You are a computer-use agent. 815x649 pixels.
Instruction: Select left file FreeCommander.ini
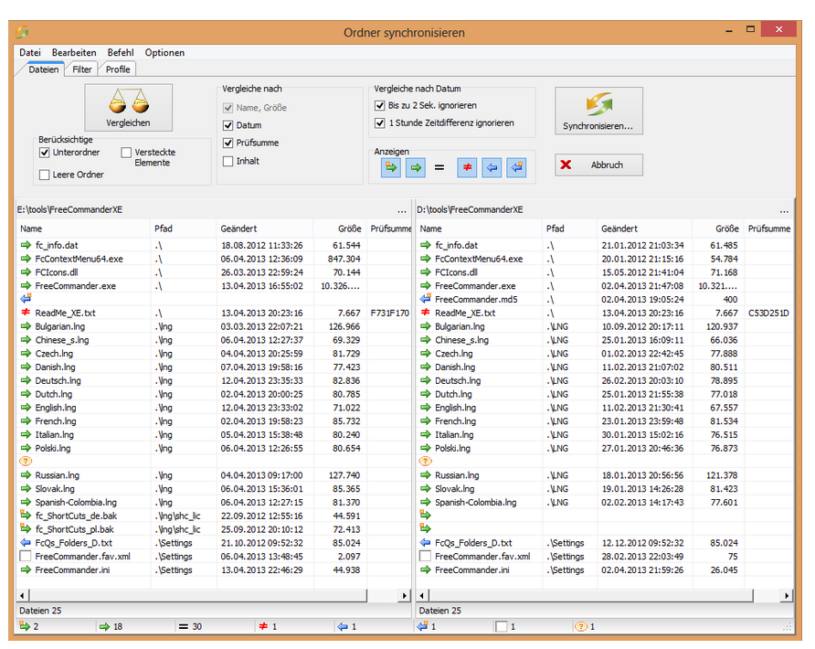pyautogui.click(x=72, y=569)
